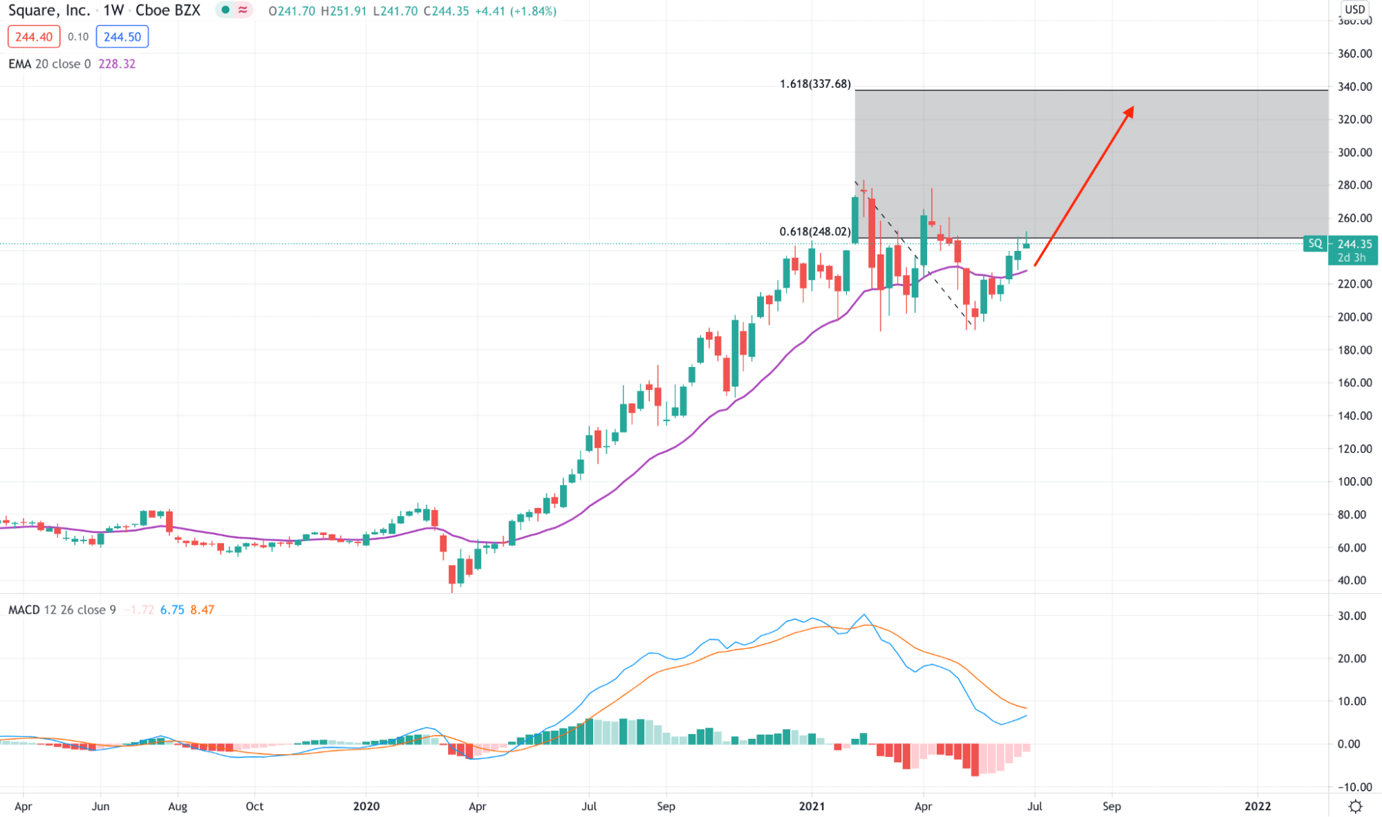This screenshot has height=817, width=1382.
Task: Click the MACD histogram value -1.72
Action: pos(139,610)
